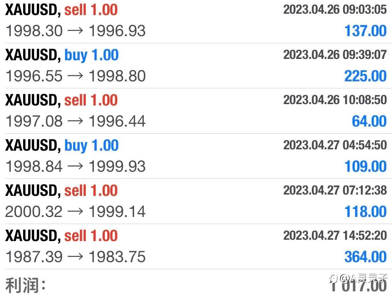Click the timestamp 2023.04.27 07:12:38
The width and height of the screenshot is (392, 295).
[335, 190]
